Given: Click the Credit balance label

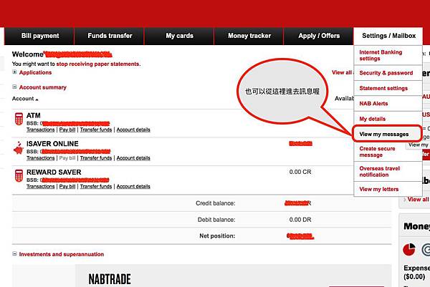Looking at the screenshot, I should pos(215,203).
